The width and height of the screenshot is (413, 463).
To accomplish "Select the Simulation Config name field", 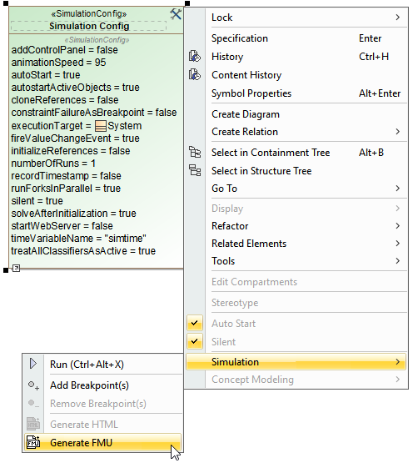I will (x=89, y=26).
